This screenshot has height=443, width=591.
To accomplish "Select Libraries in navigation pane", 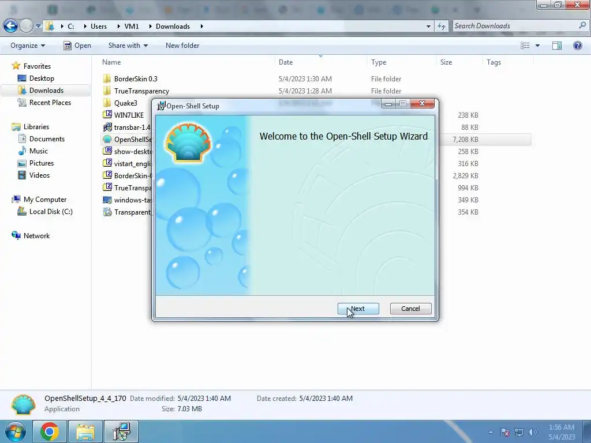I will (36, 126).
